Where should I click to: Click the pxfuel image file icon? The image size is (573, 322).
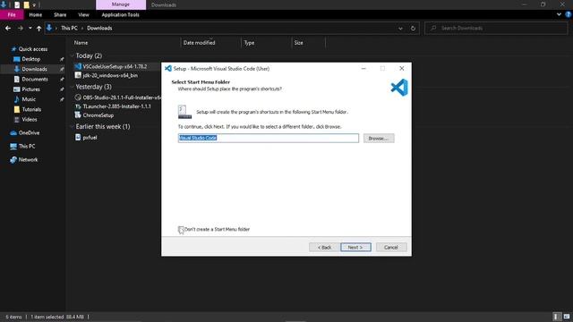tap(78, 137)
